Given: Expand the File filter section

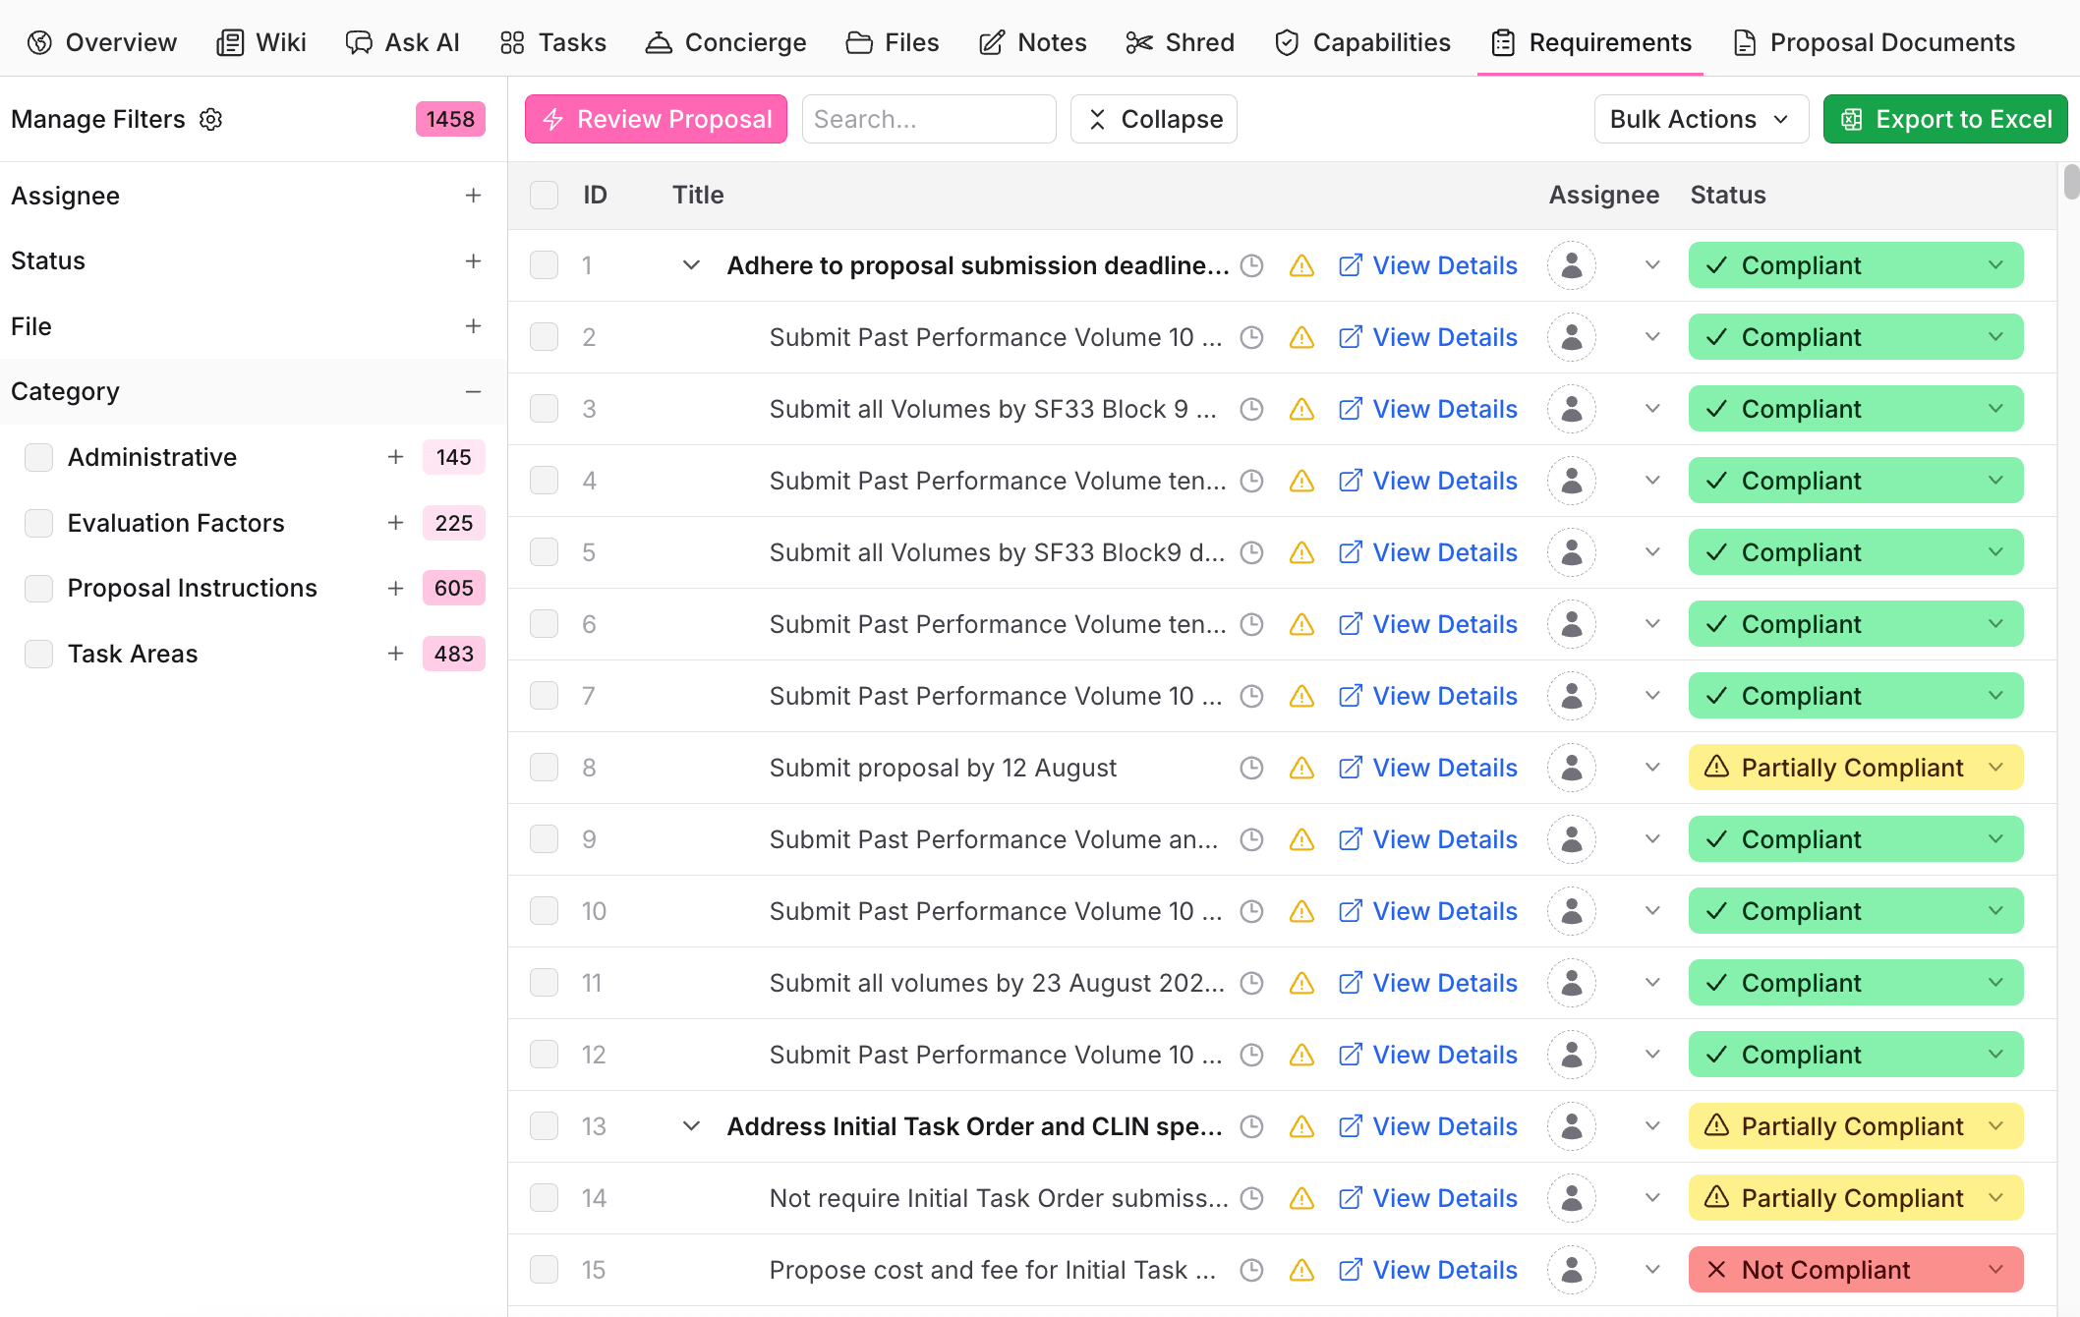Looking at the screenshot, I should pos(473,326).
